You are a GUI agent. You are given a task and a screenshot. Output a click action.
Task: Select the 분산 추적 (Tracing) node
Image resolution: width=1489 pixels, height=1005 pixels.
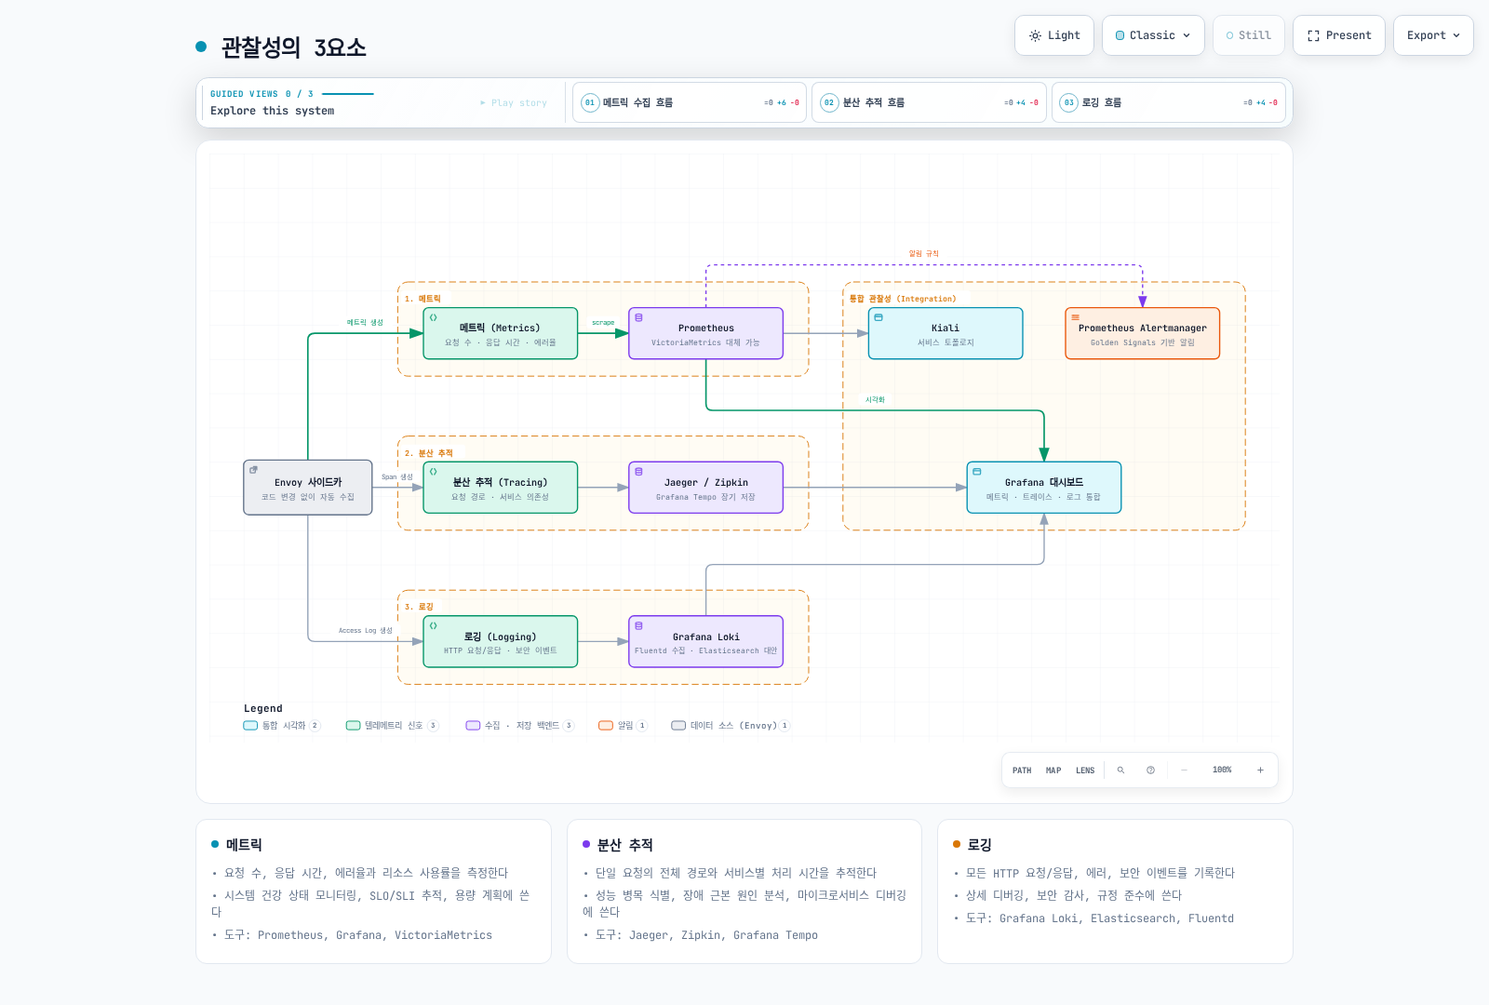coord(501,488)
